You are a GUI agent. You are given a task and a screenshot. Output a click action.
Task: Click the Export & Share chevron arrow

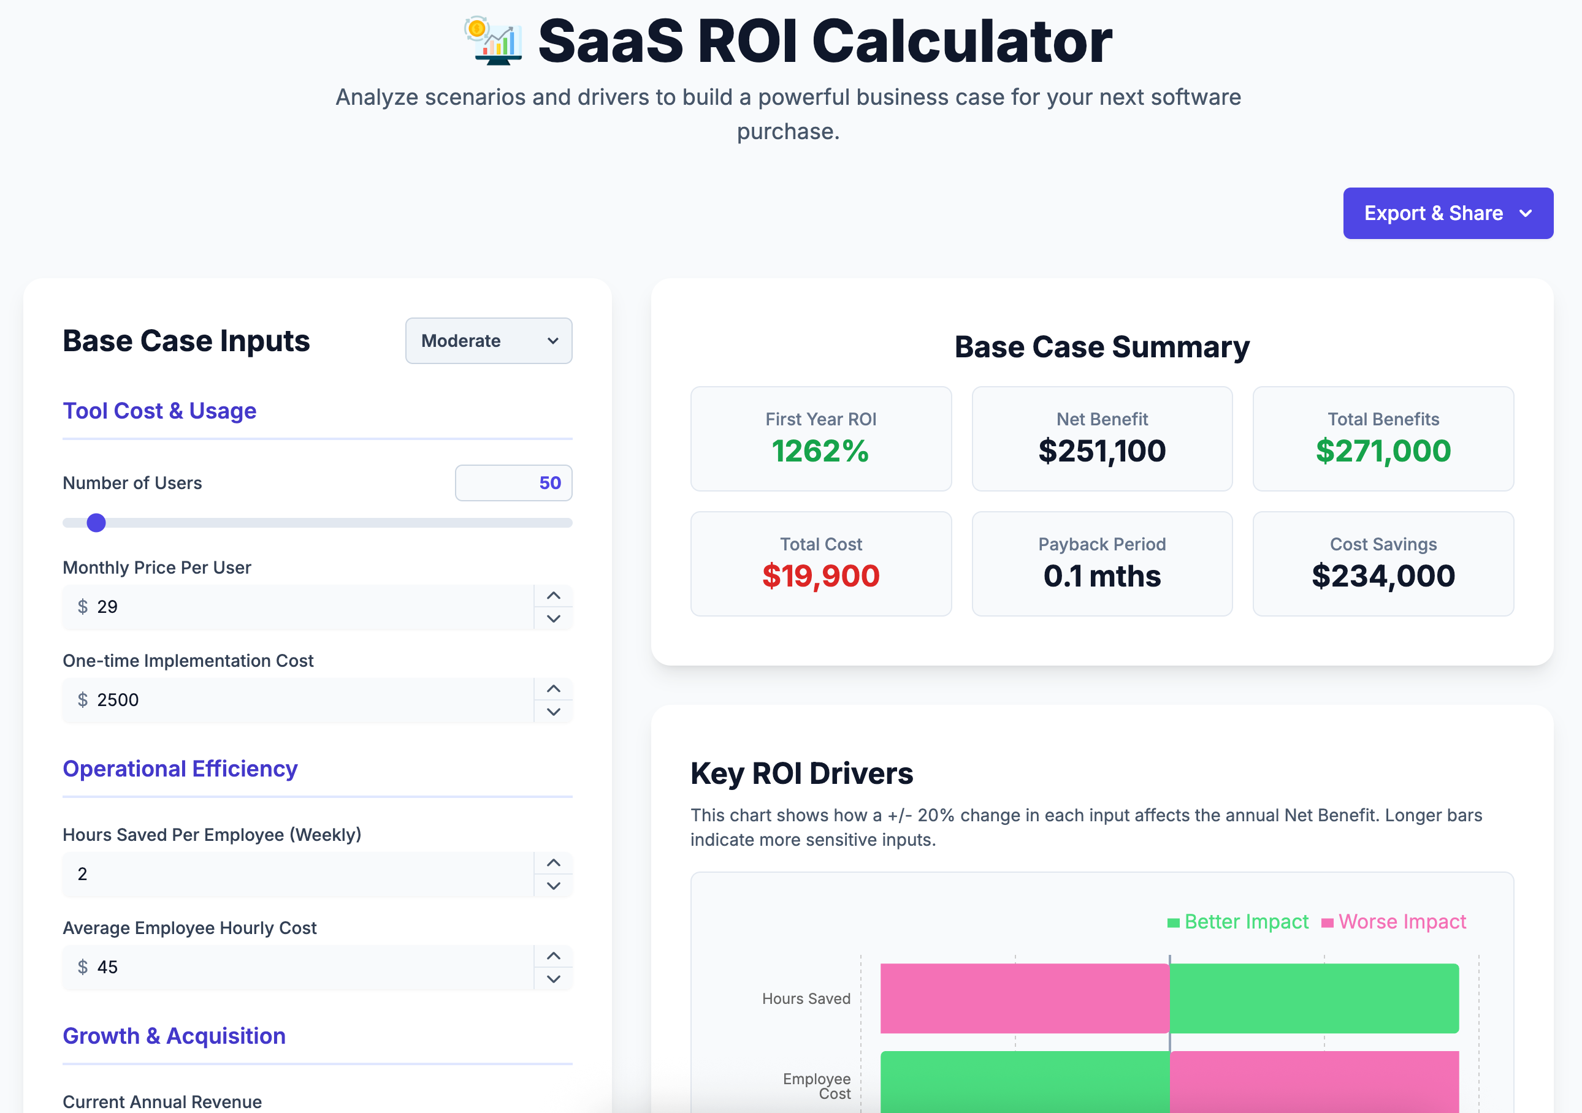pos(1526,213)
